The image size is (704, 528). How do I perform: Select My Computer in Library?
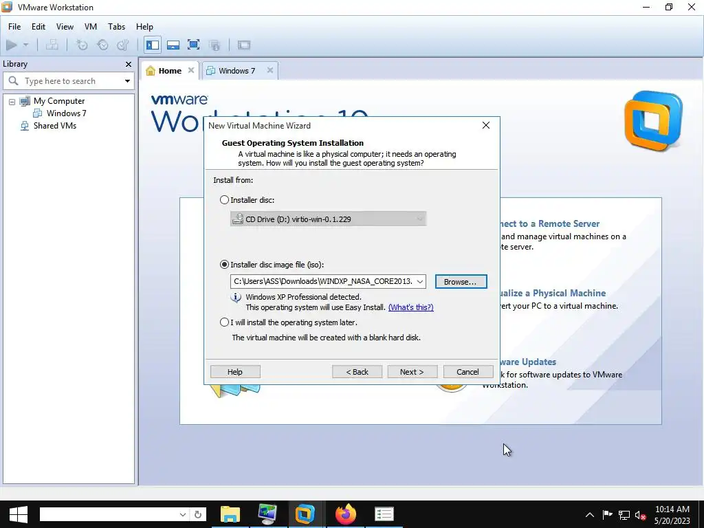click(x=59, y=101)
